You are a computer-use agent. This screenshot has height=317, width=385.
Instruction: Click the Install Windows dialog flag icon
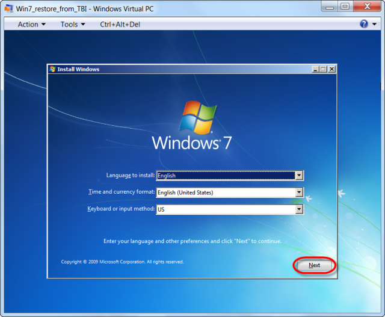[x=52, y=69]
